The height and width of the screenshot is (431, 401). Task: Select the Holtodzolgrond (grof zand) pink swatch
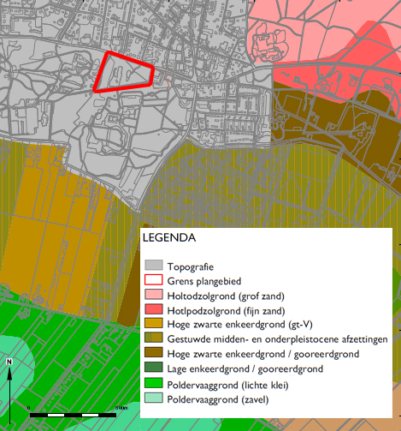[x=154, y=295]
